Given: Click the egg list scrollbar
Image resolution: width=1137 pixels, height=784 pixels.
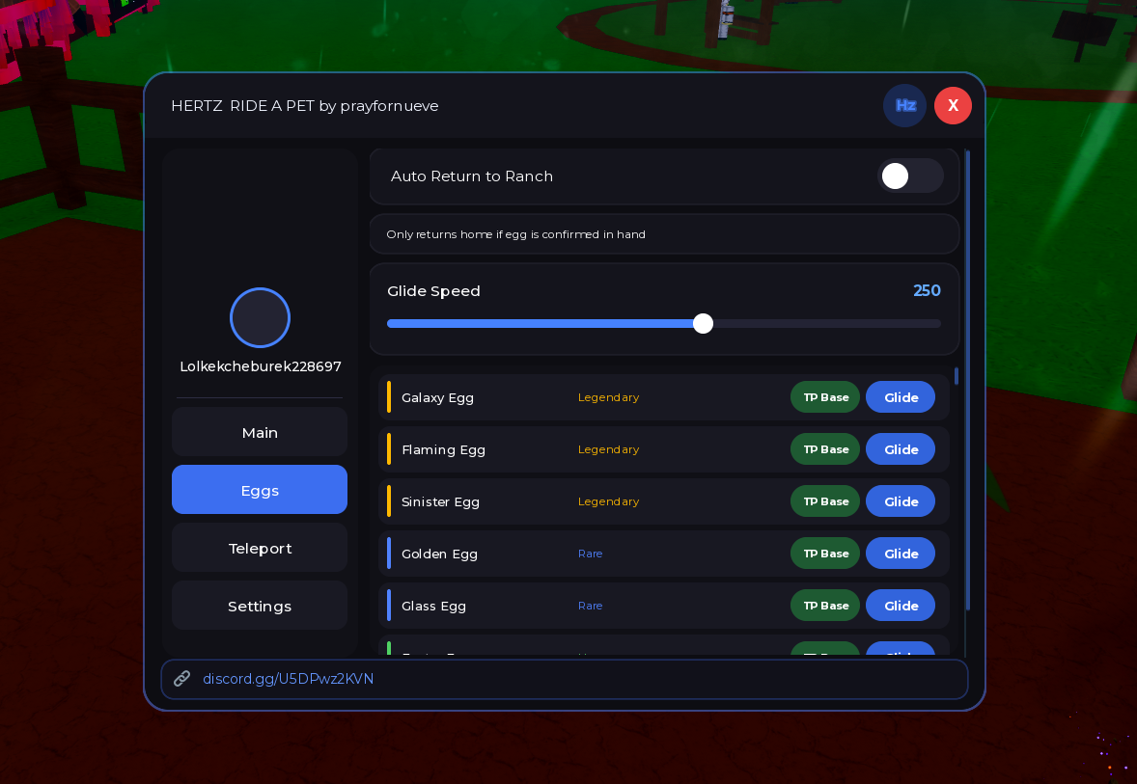Looking at the screenshot, I should tap(957, 376).
